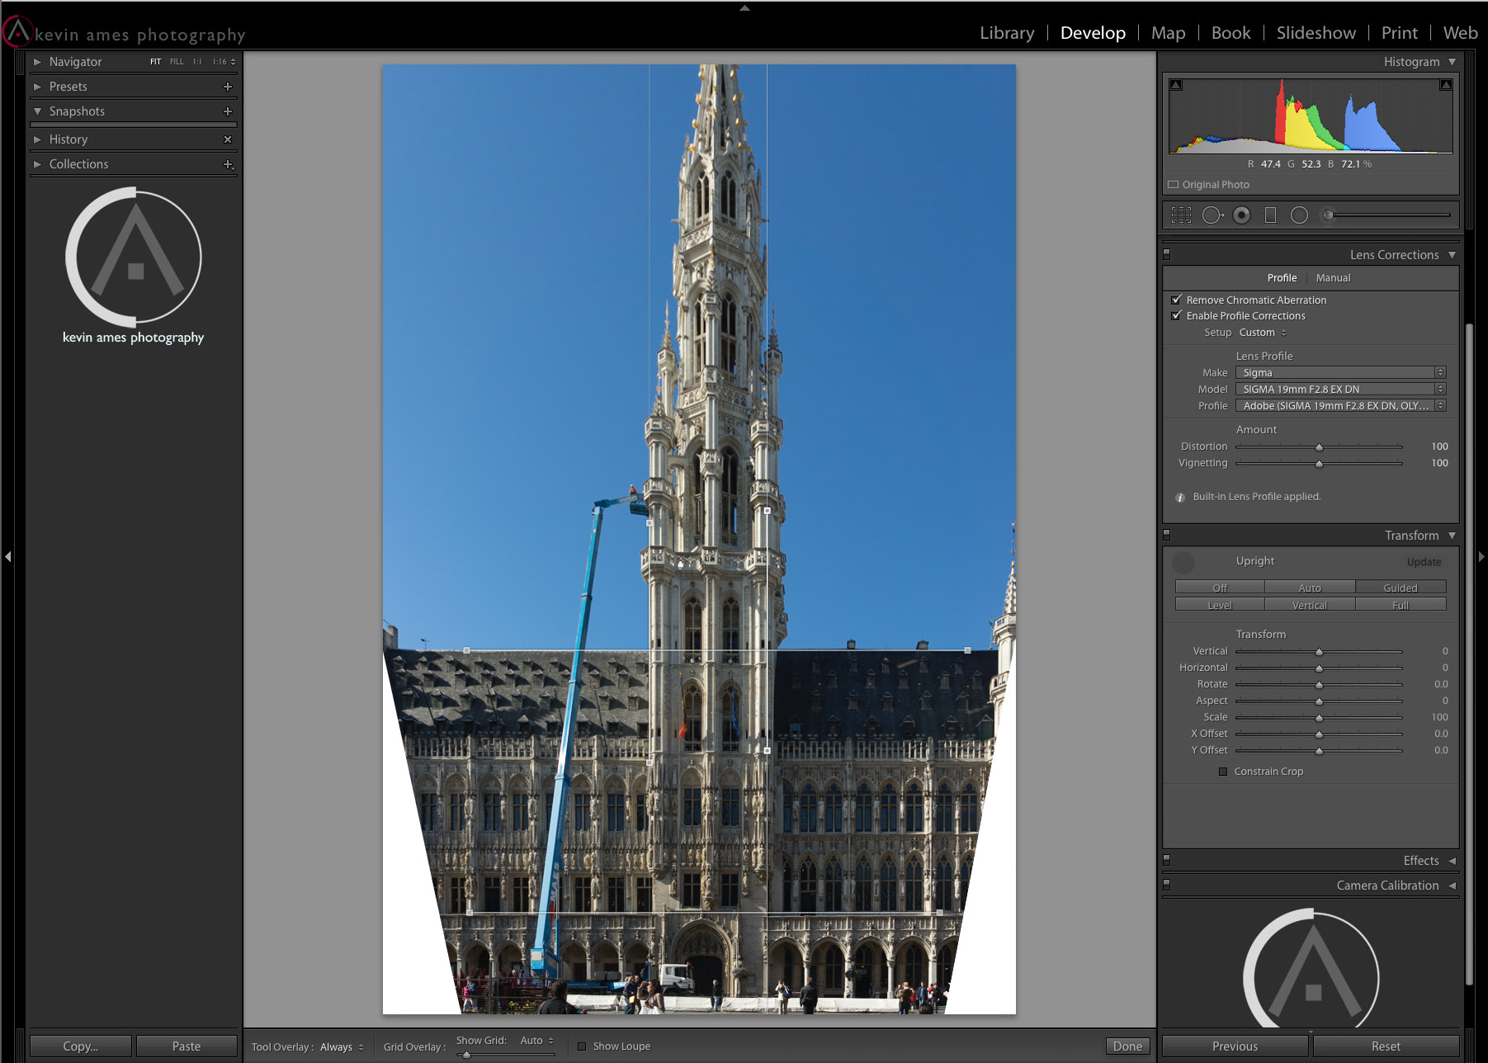
Task: Switch to the Manual lens corrections tab
Action: 1333,278
